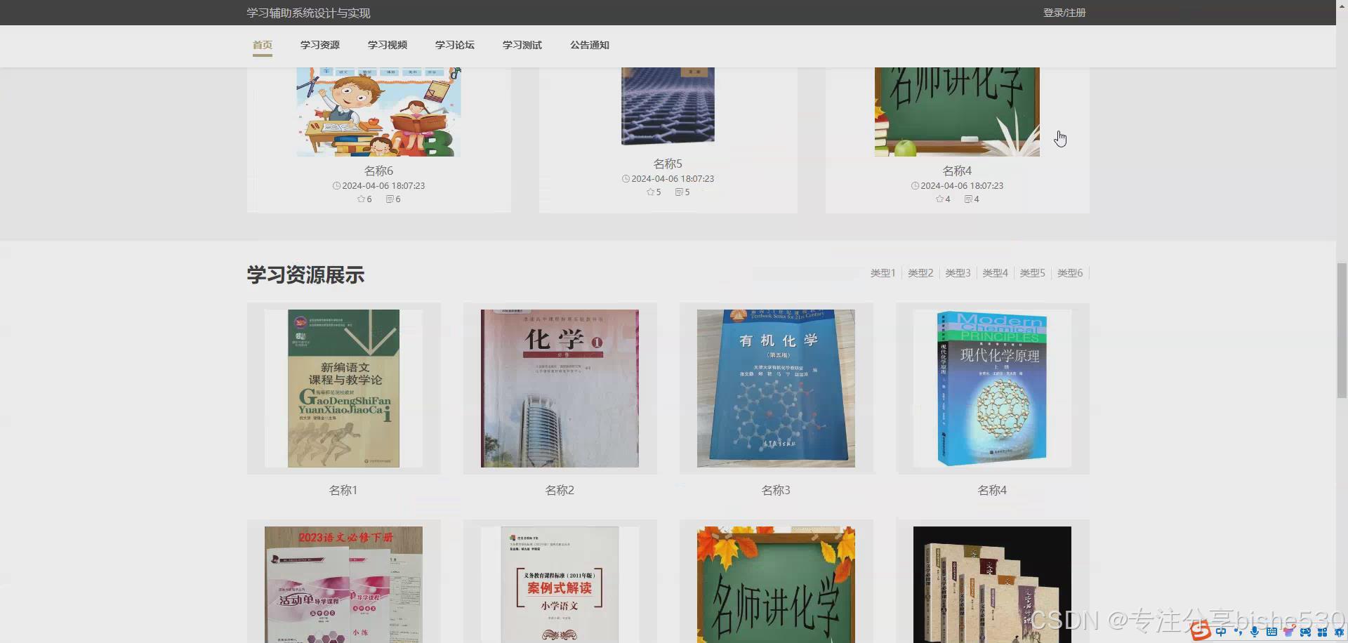
Task: Click the 名称1 resource title link
Action: [x=343, y=490]
